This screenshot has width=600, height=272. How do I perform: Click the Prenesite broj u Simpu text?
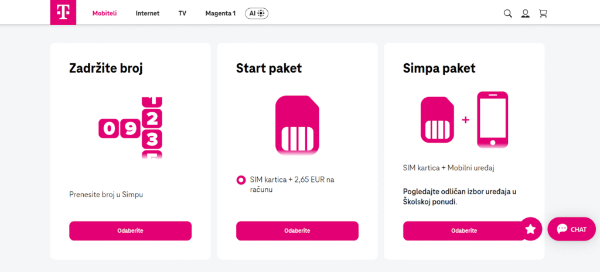(106, 194)
